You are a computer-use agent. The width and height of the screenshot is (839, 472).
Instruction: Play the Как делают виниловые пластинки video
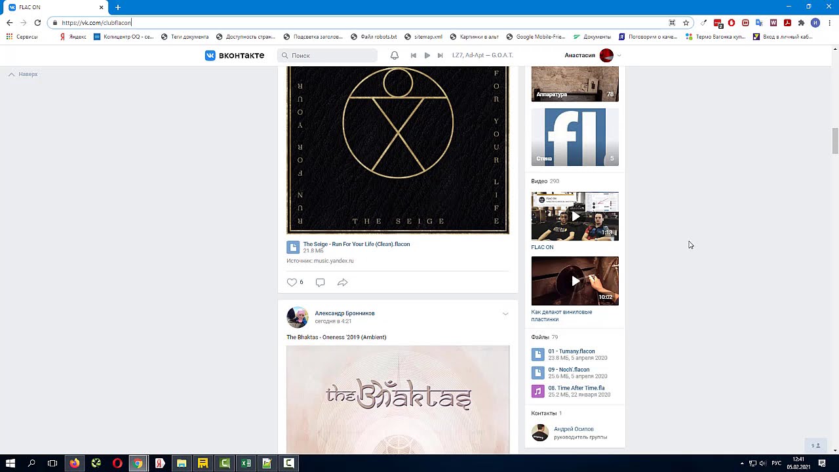(x=575, y=281)
